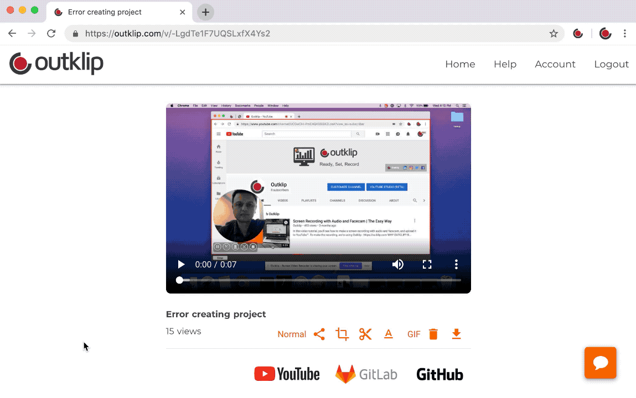The width and height of the screenshot is (636, 398).
Task: View site security lock info
Action: 75,34
